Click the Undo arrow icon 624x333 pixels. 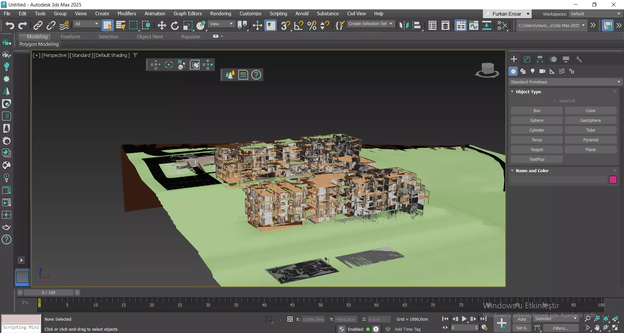pyautogui.click(x=10, y=25)
